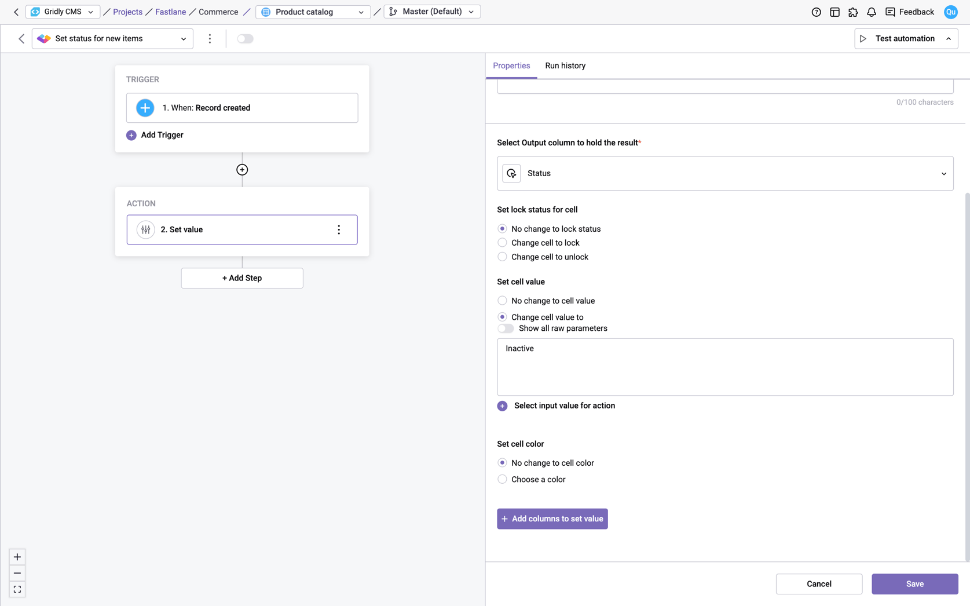This screenshot has width=970, height=606.
Task: Click Add columns to set value
Action: point(552,519)
